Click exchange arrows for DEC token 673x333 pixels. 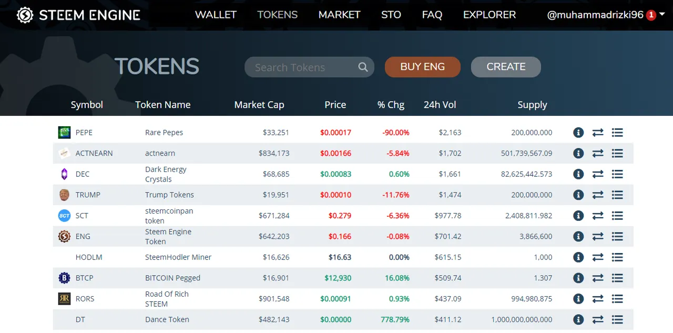(x=598, y=174)
